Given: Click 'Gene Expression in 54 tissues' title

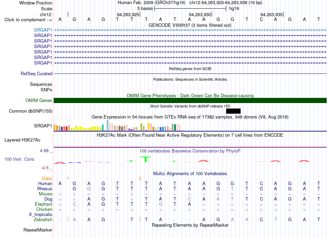Looking at the screenshot, I should pyautogui.click(x=190, y=117).
